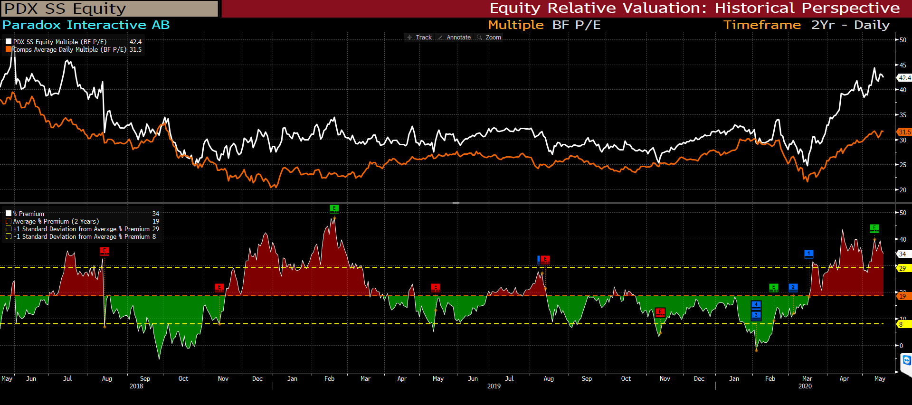Click blue event marker numbered 2
The height and width of the screenshot is (405, 912).
[x=793, y=287]
